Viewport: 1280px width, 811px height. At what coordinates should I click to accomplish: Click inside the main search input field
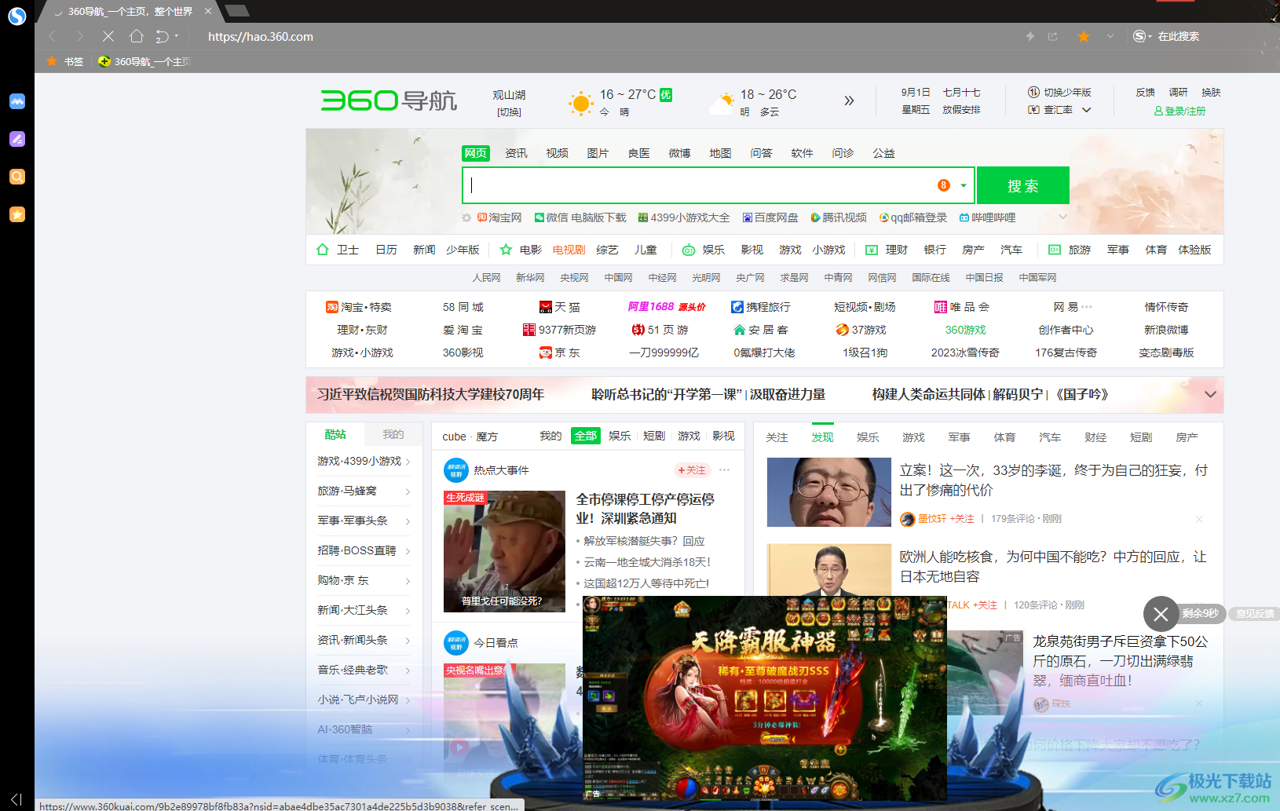pyautogui.click(x=699, y=185)
